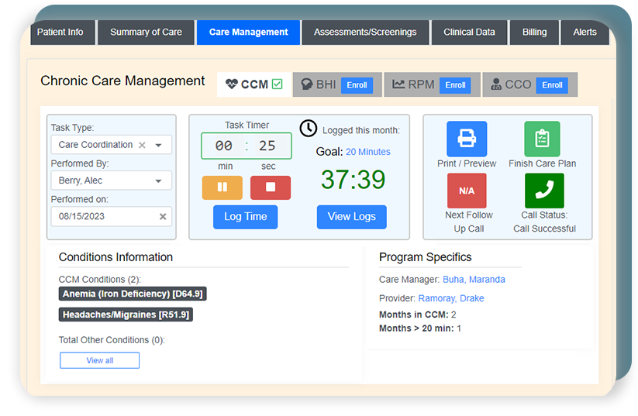Clear the Care Coordination task type
This screenshot has width=638, height=416.
coord(142,145)
